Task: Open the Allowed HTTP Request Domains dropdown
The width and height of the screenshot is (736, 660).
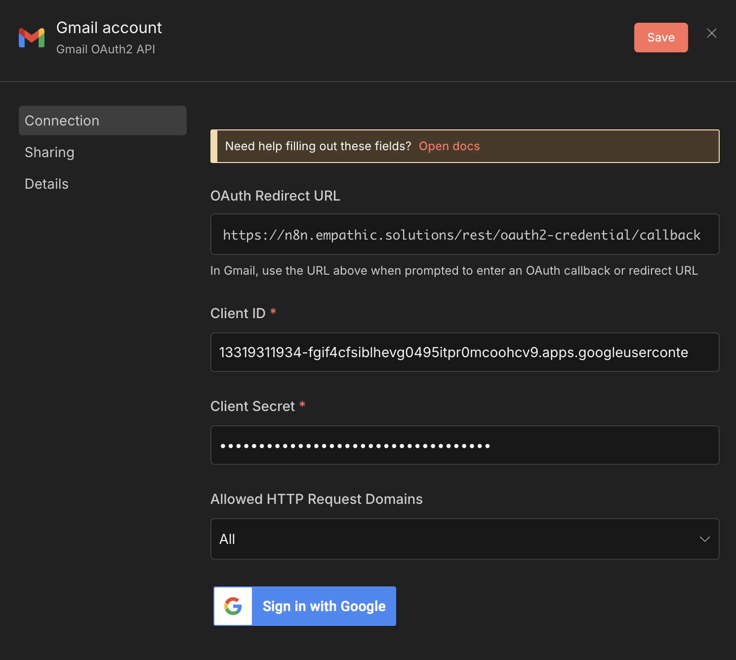Action: coord(464,539)
